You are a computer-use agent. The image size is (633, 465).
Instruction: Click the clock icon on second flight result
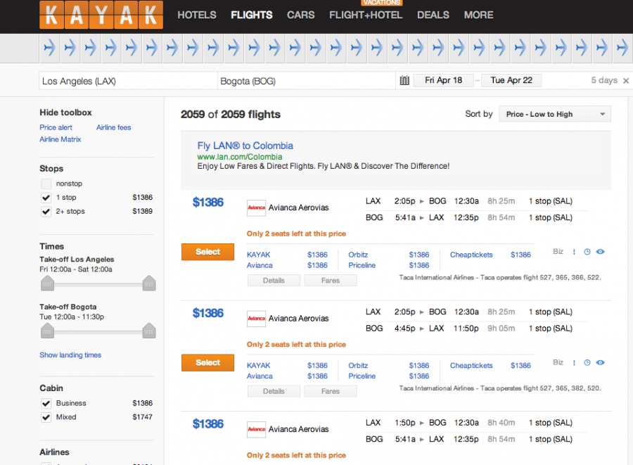click(587, 363)
